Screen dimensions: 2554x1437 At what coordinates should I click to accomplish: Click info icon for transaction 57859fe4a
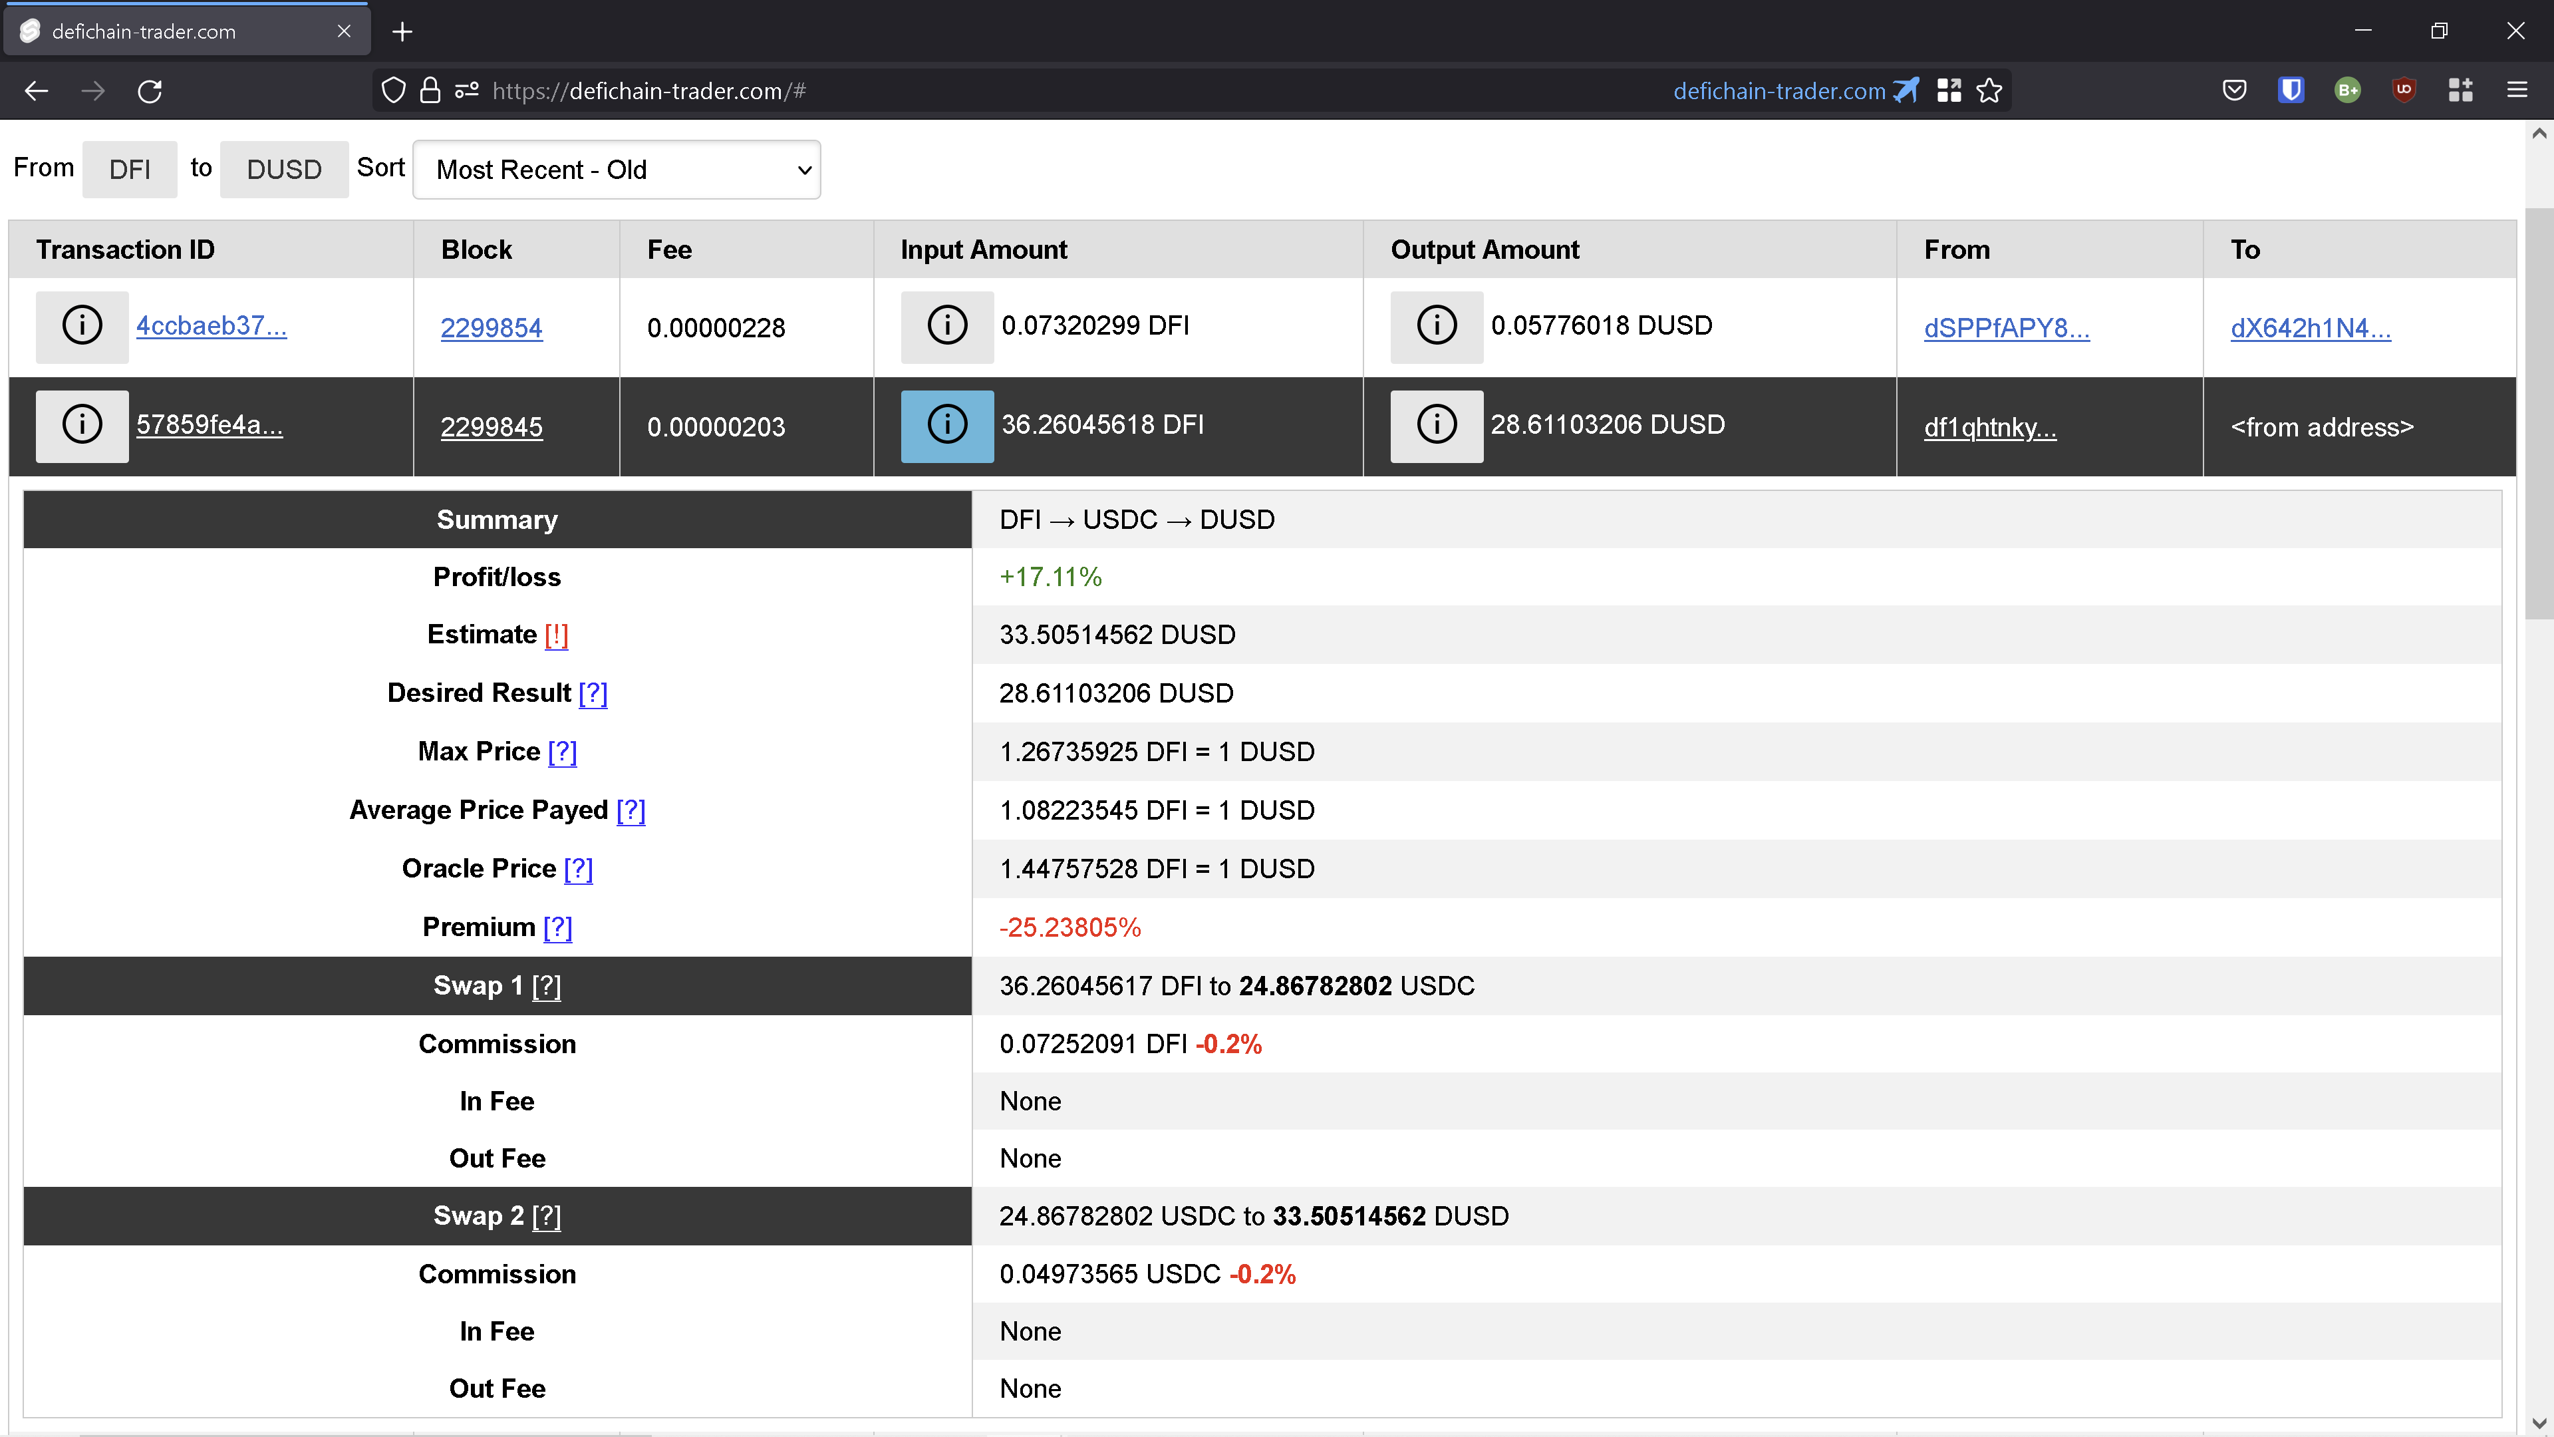[x=82, y=426]
